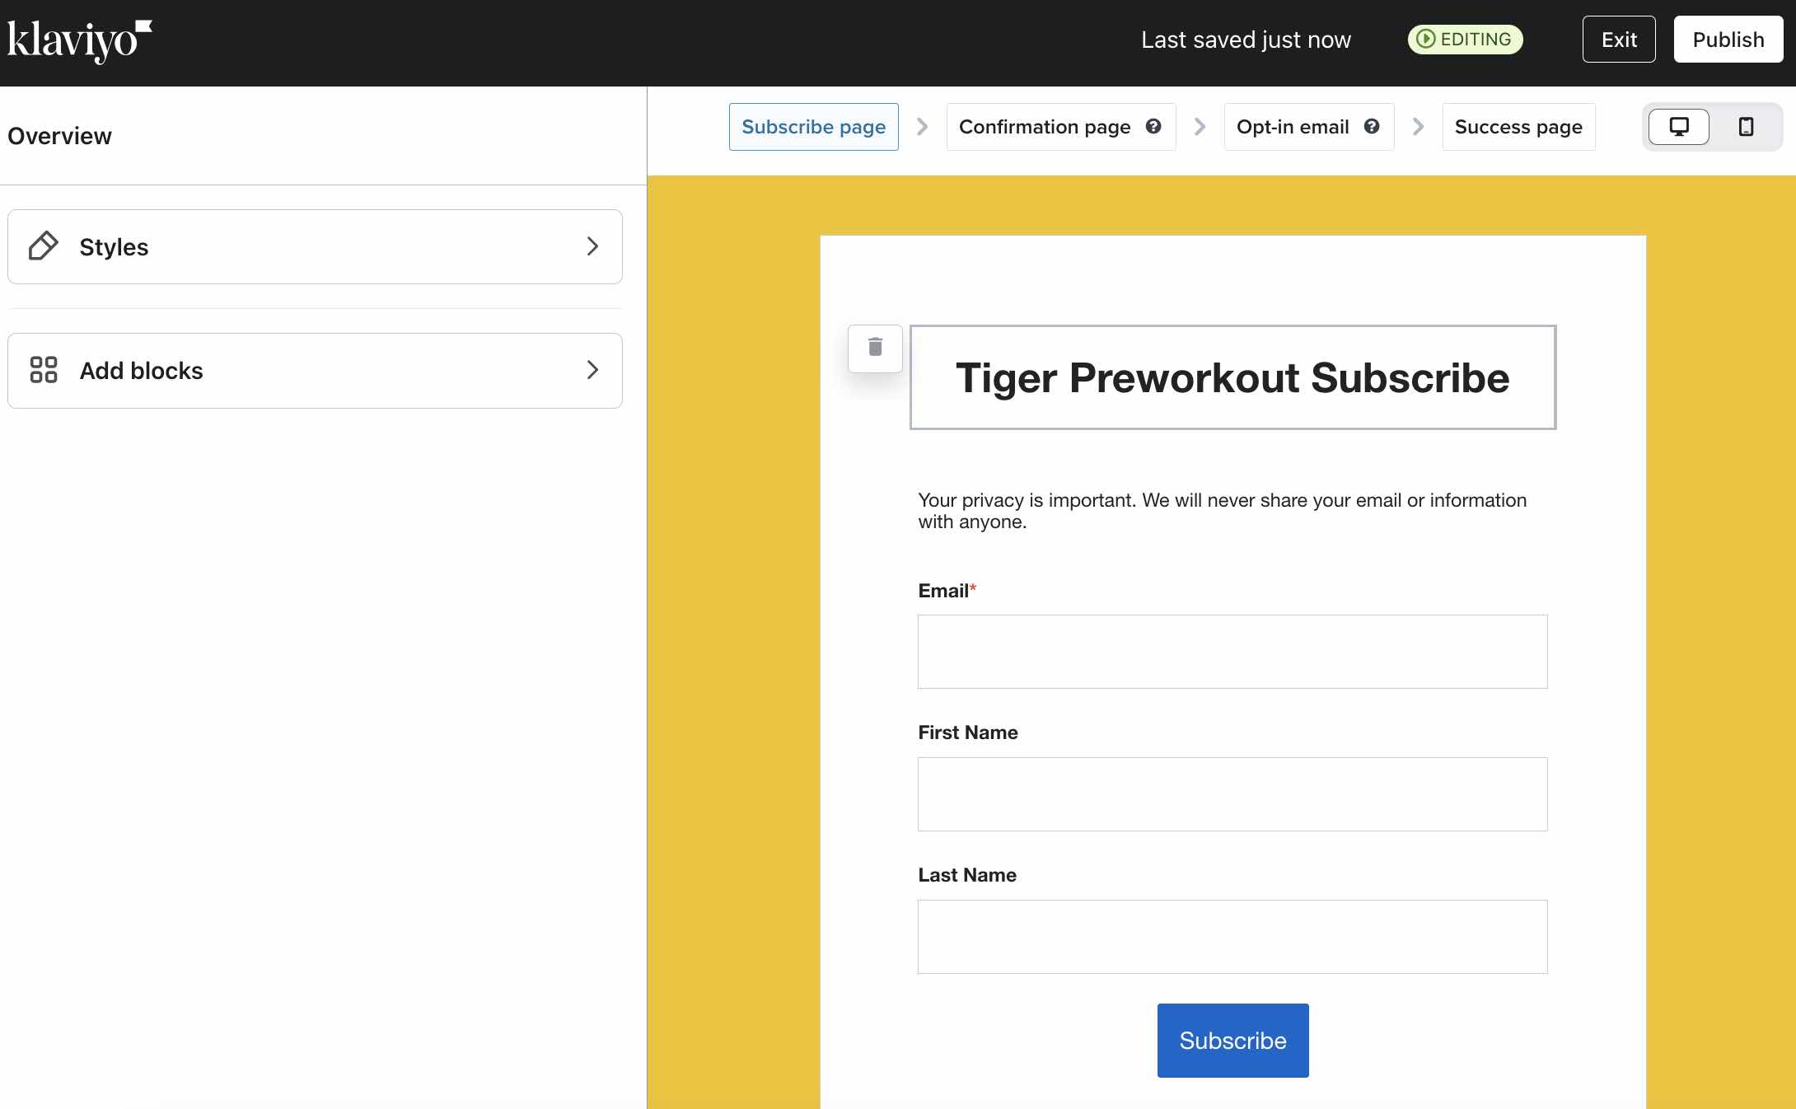Click the EDITING status indicator icon
This screenshot has width=1796, height=1109.
[x=1425, y=39]
